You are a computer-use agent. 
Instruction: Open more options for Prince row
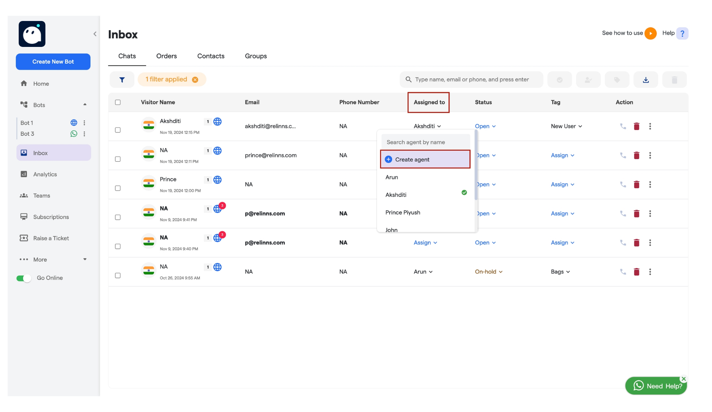tap(650, 185)
